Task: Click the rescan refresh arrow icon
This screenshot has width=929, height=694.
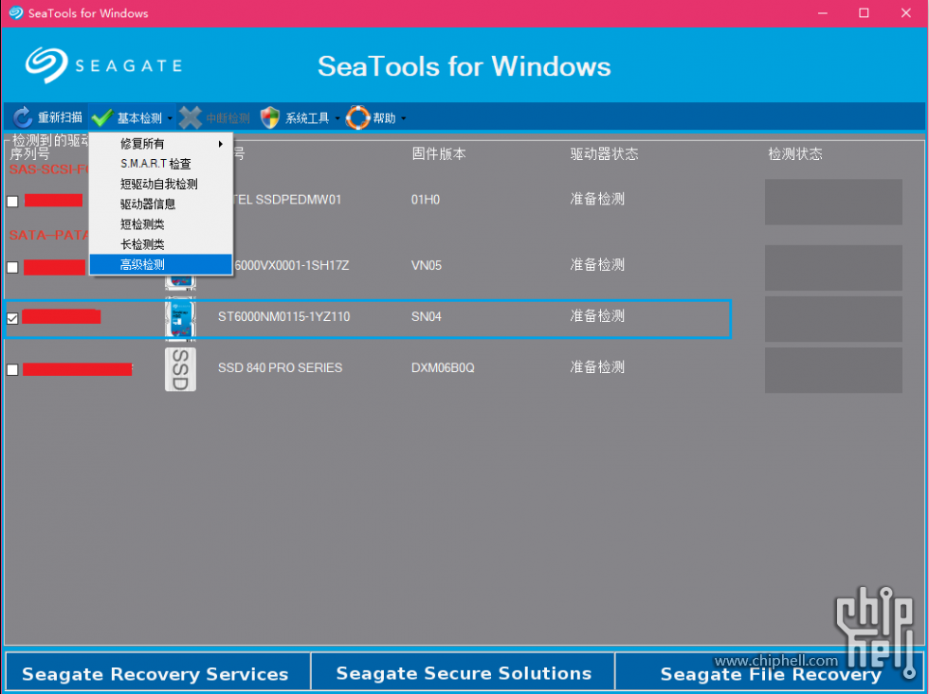Action: (23, 117)
